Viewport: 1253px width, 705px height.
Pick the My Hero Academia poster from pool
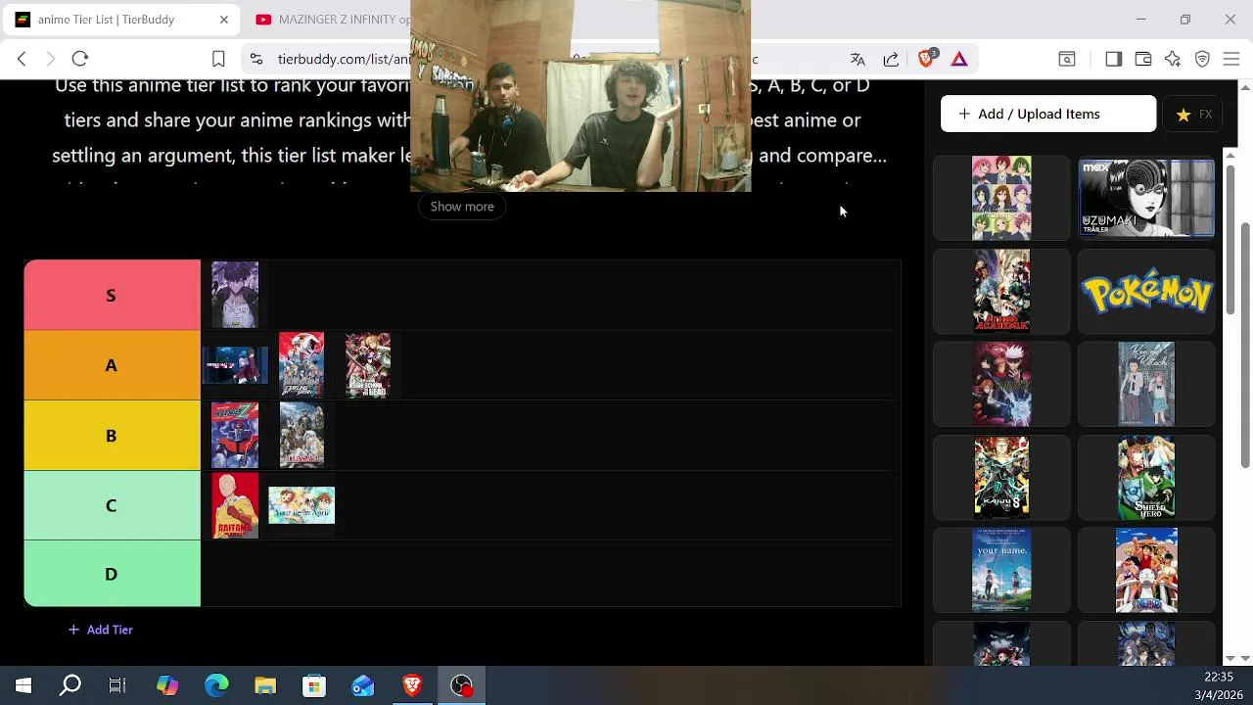pyautogui.click(x=1001, y=291)
